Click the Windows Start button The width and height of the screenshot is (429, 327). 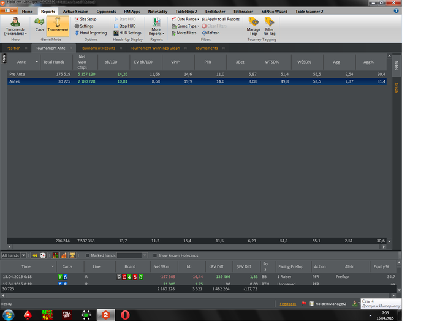(x=8, y=315)
